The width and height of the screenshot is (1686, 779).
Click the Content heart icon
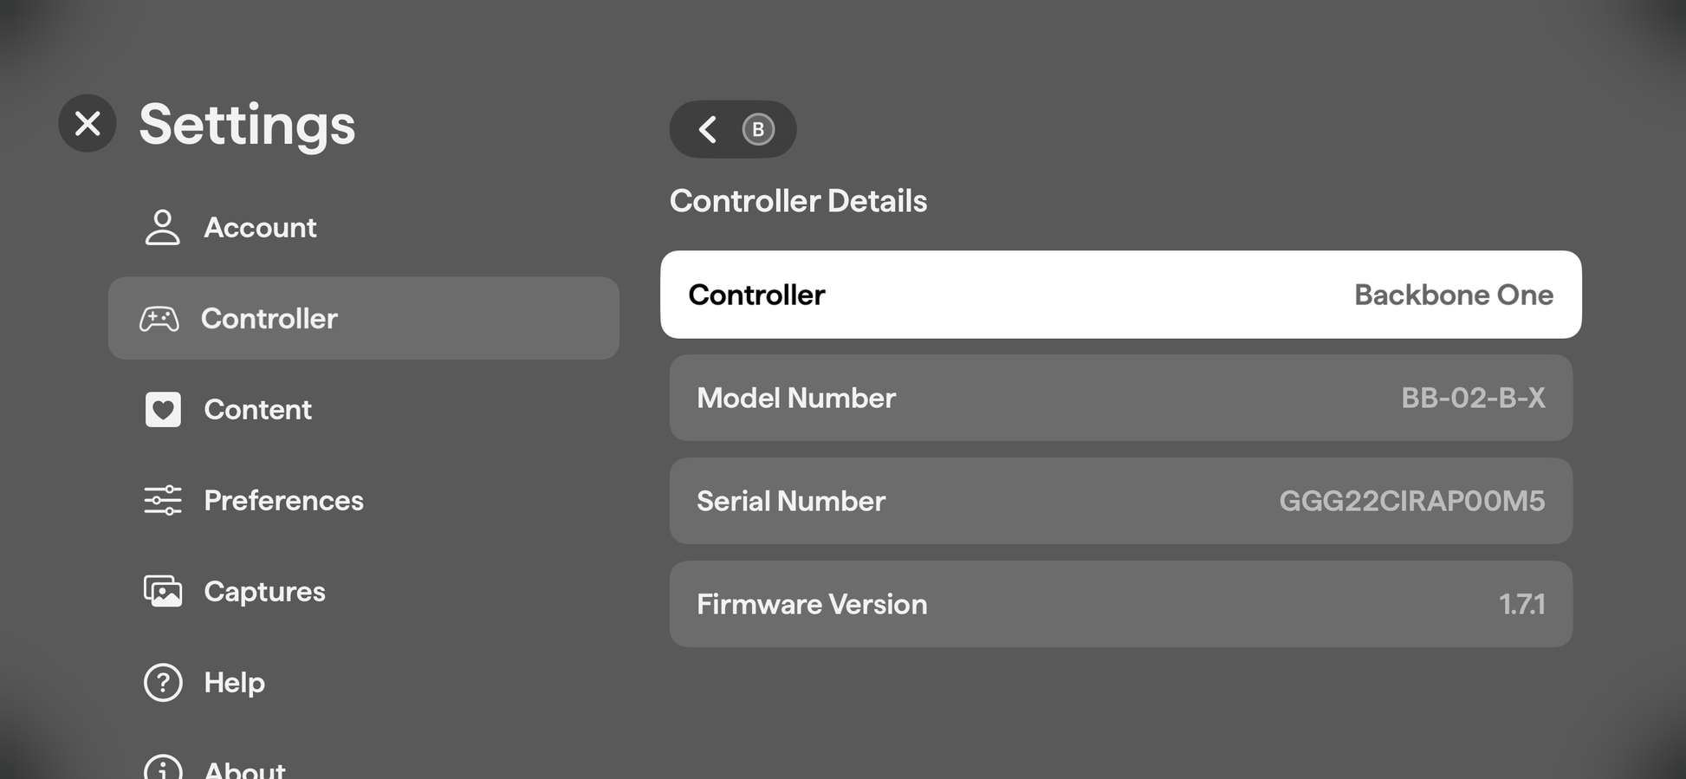[163, 409]
